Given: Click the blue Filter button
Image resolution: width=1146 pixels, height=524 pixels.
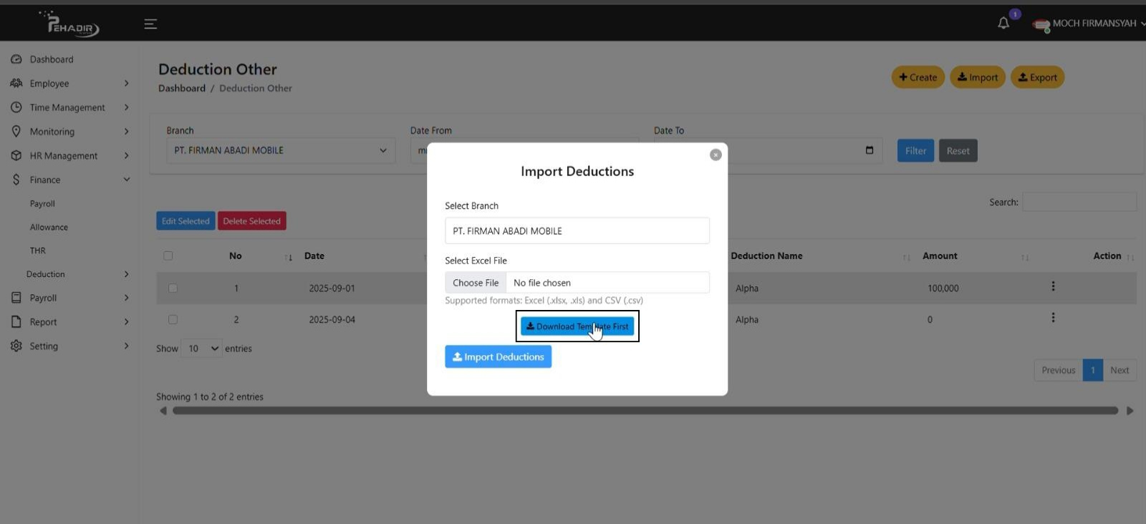Looking at the screenshot, I should (x=915, y=150).
